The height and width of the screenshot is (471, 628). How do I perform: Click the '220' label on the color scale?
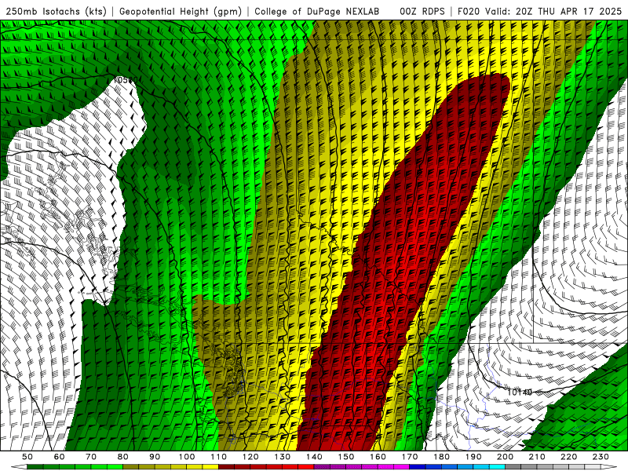pyautogui.click(x=568, y=457)
